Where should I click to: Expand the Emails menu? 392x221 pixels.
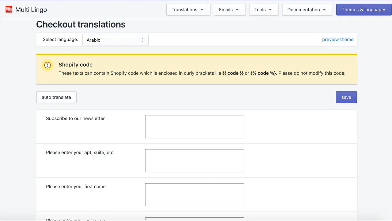229,10
